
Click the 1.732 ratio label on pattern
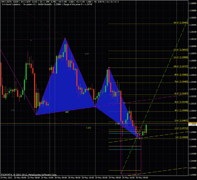pos(117,124)
